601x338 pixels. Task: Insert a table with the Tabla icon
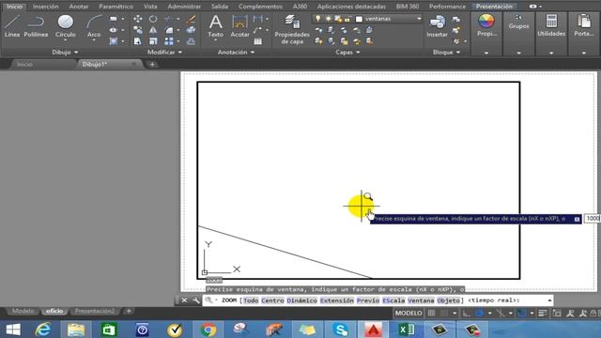pyautogui.click(x=258, y=41)
